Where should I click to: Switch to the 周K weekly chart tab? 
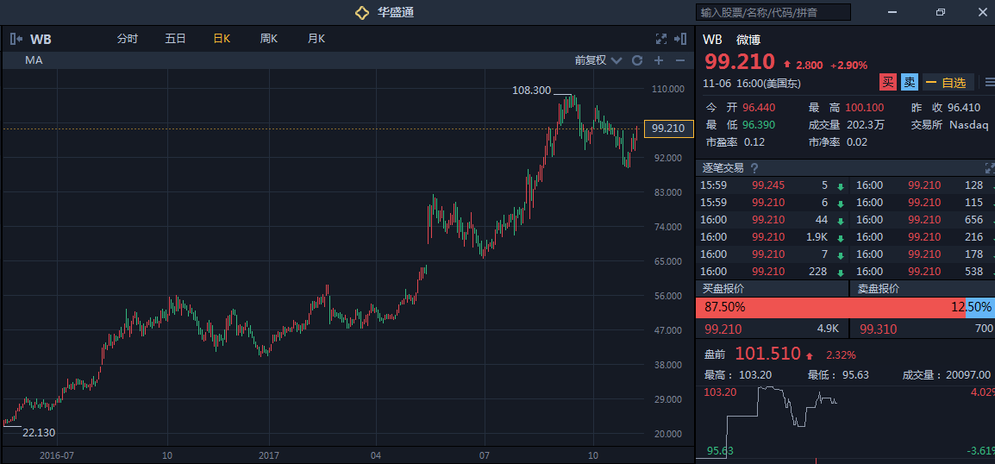pyautogui.click(x=268, y=39)
